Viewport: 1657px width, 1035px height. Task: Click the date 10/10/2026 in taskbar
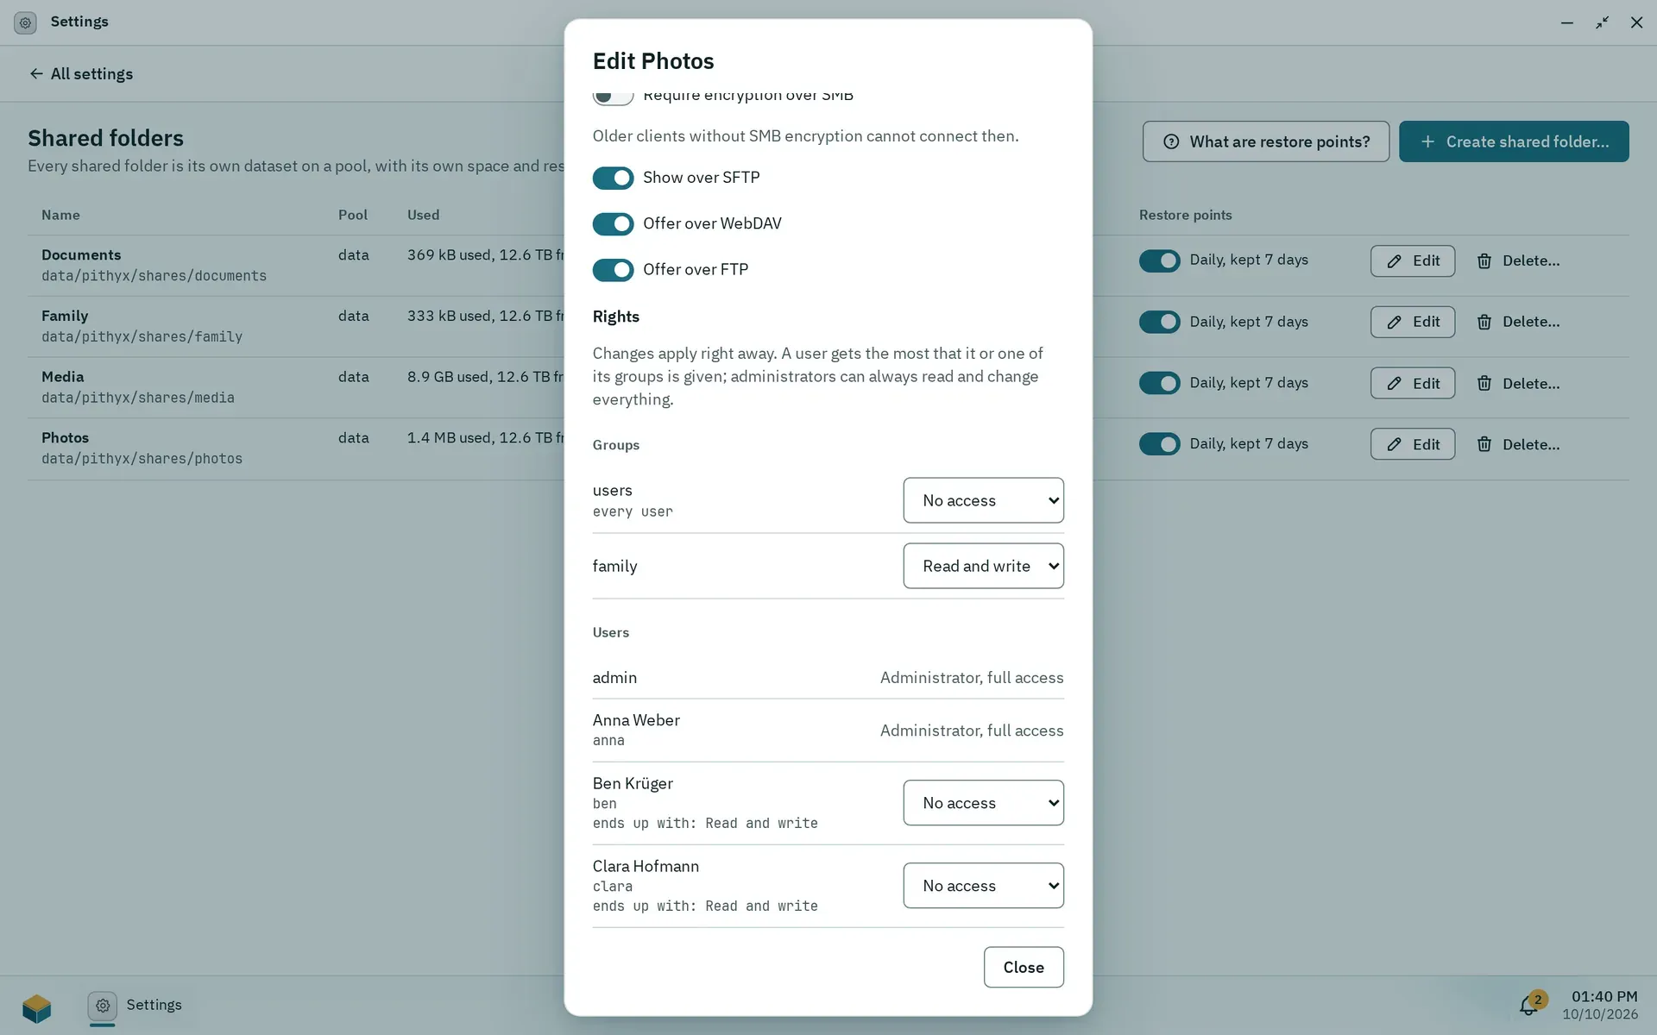pyautogui.click(x=1600, y=1015)
